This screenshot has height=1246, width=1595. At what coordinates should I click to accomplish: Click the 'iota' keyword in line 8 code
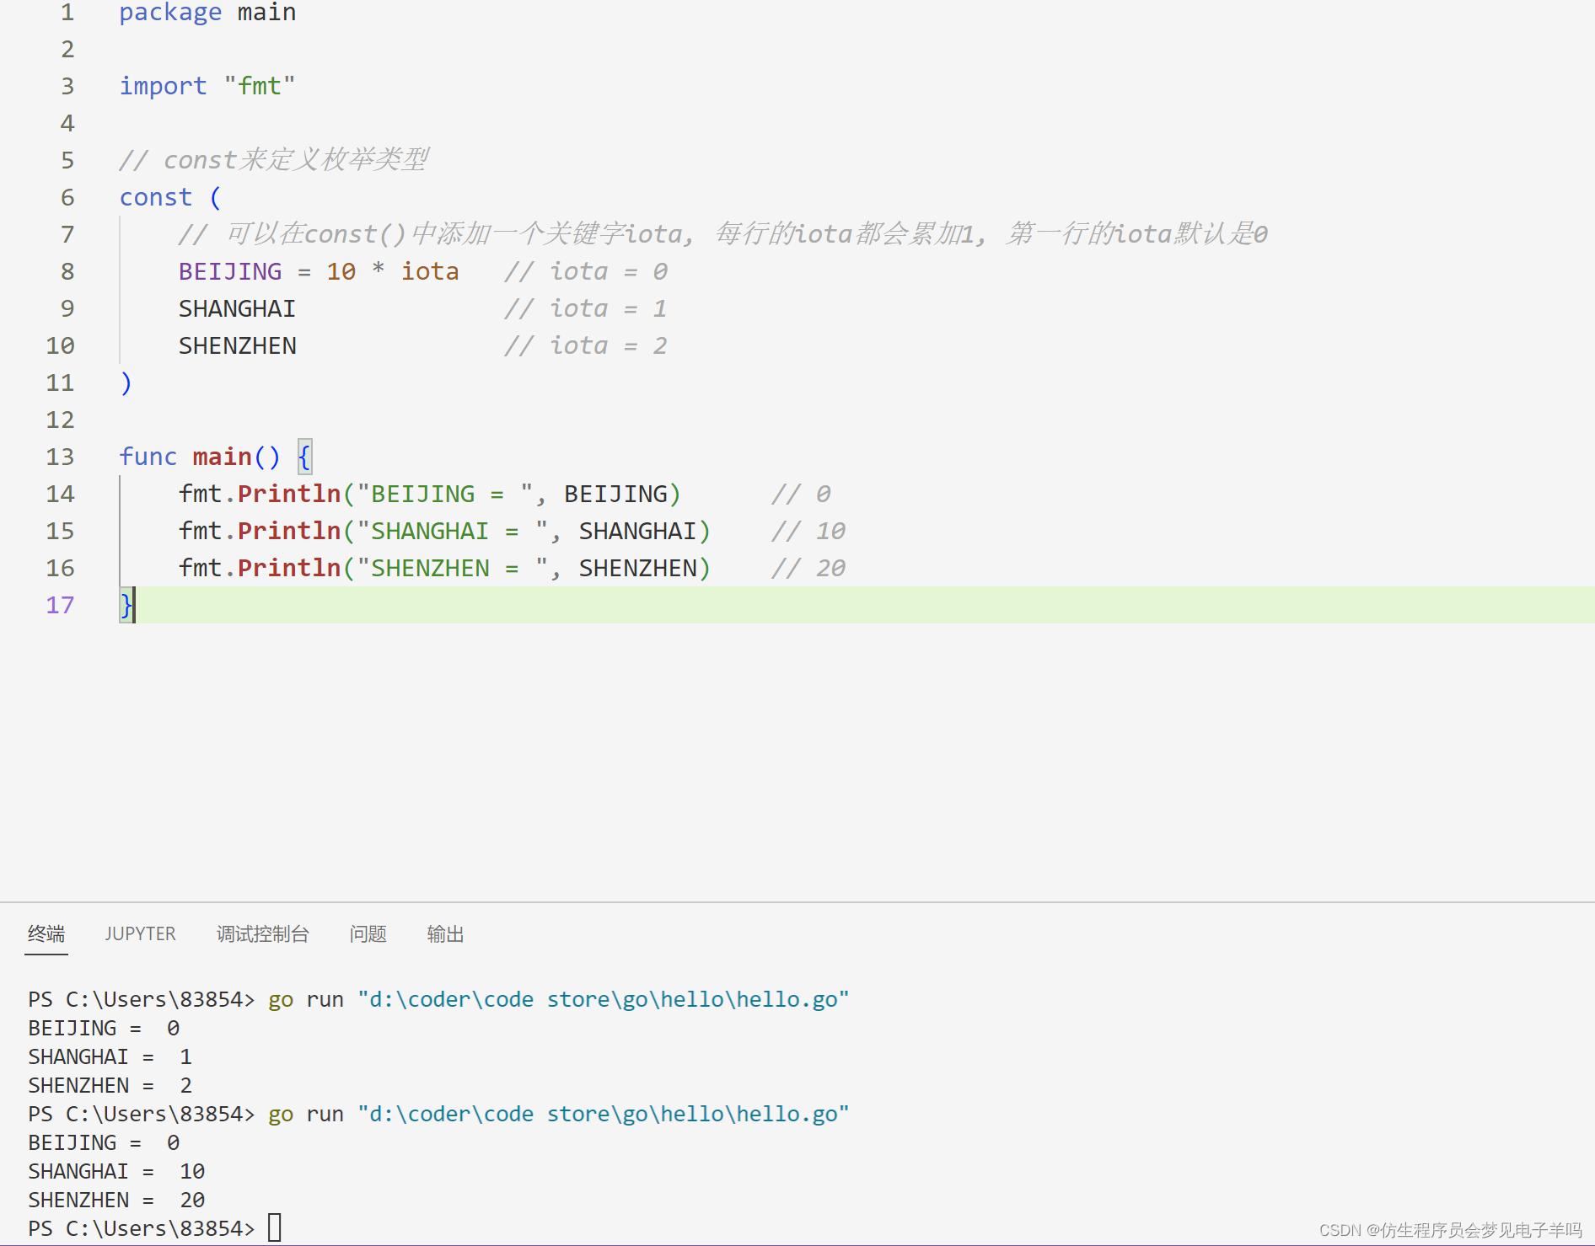430,271
